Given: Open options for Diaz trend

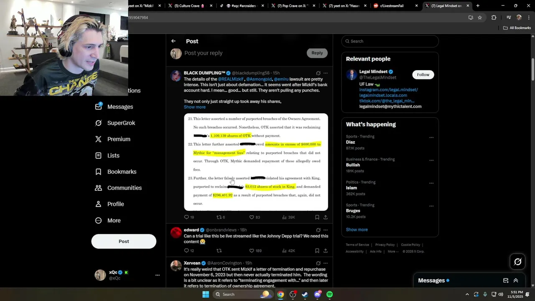Looking at the screenshot, I should point(431,138).
